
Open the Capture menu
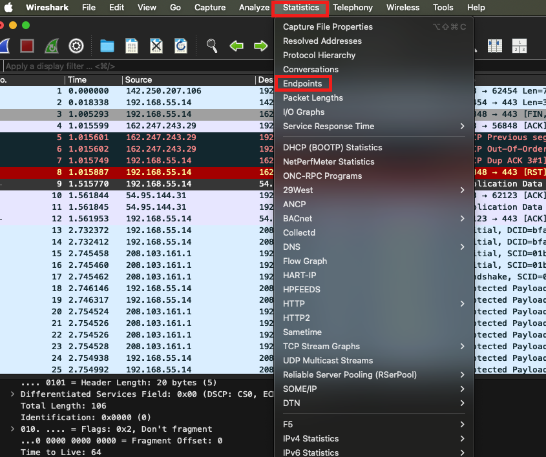click(210, 7)
